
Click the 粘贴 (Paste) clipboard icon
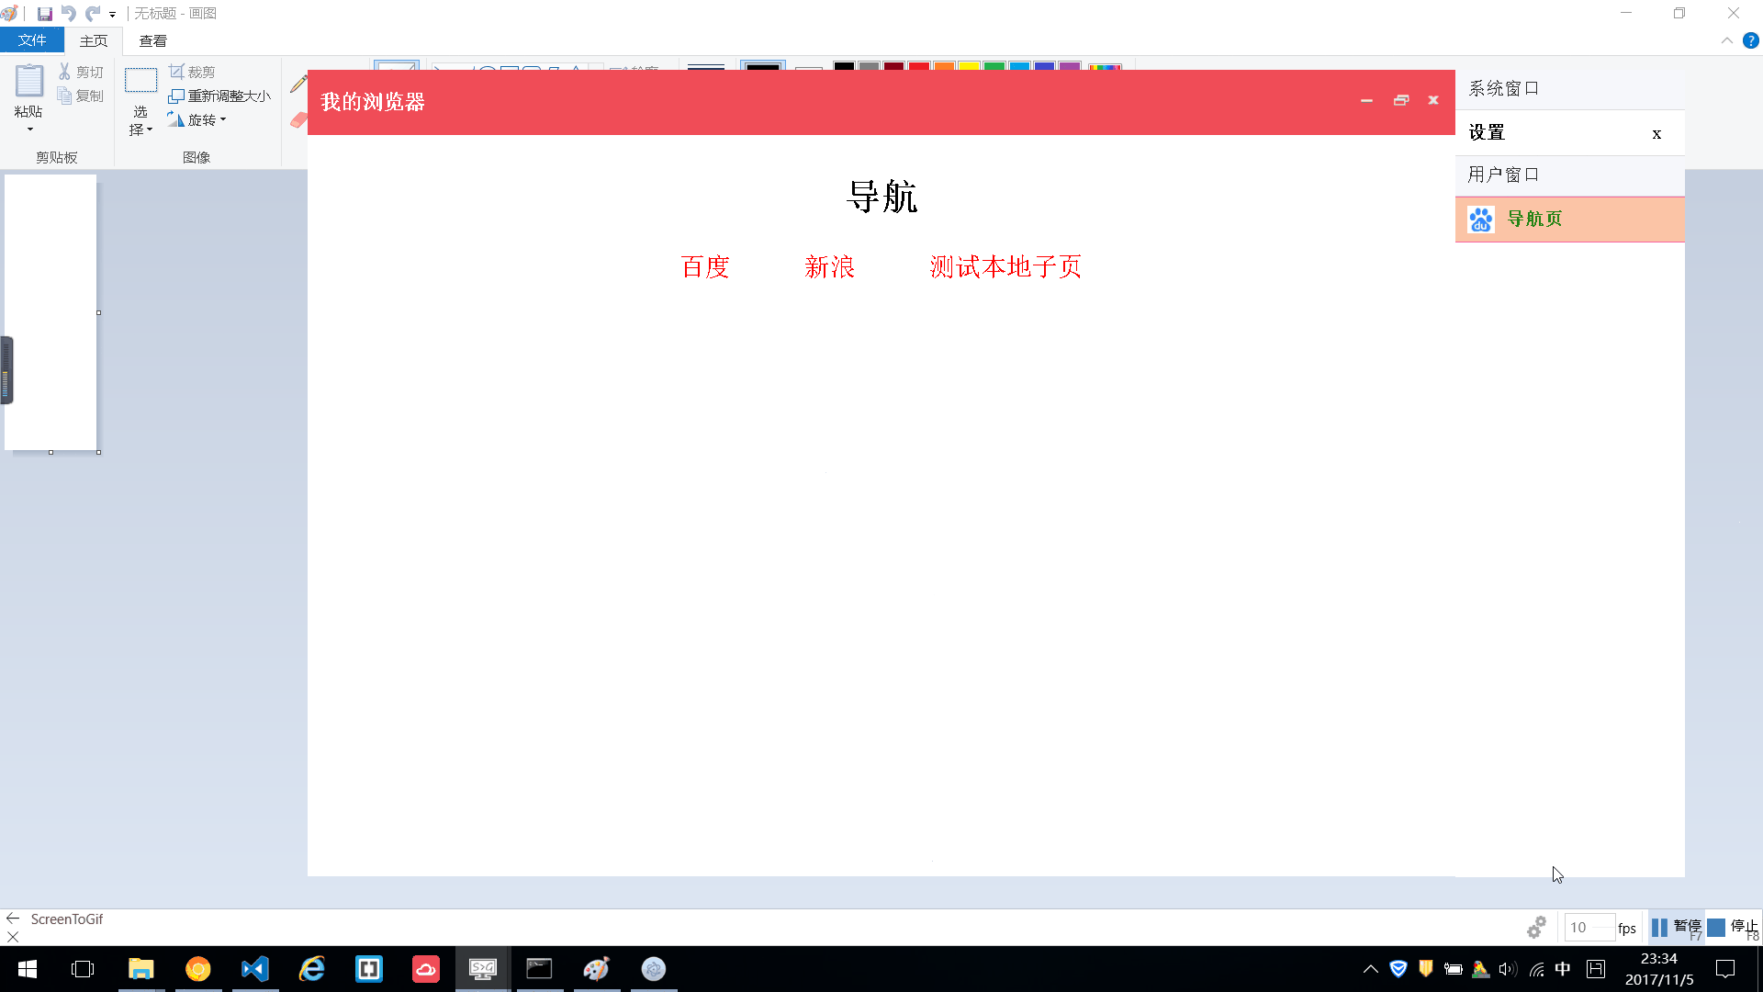(x=29, y=82)
